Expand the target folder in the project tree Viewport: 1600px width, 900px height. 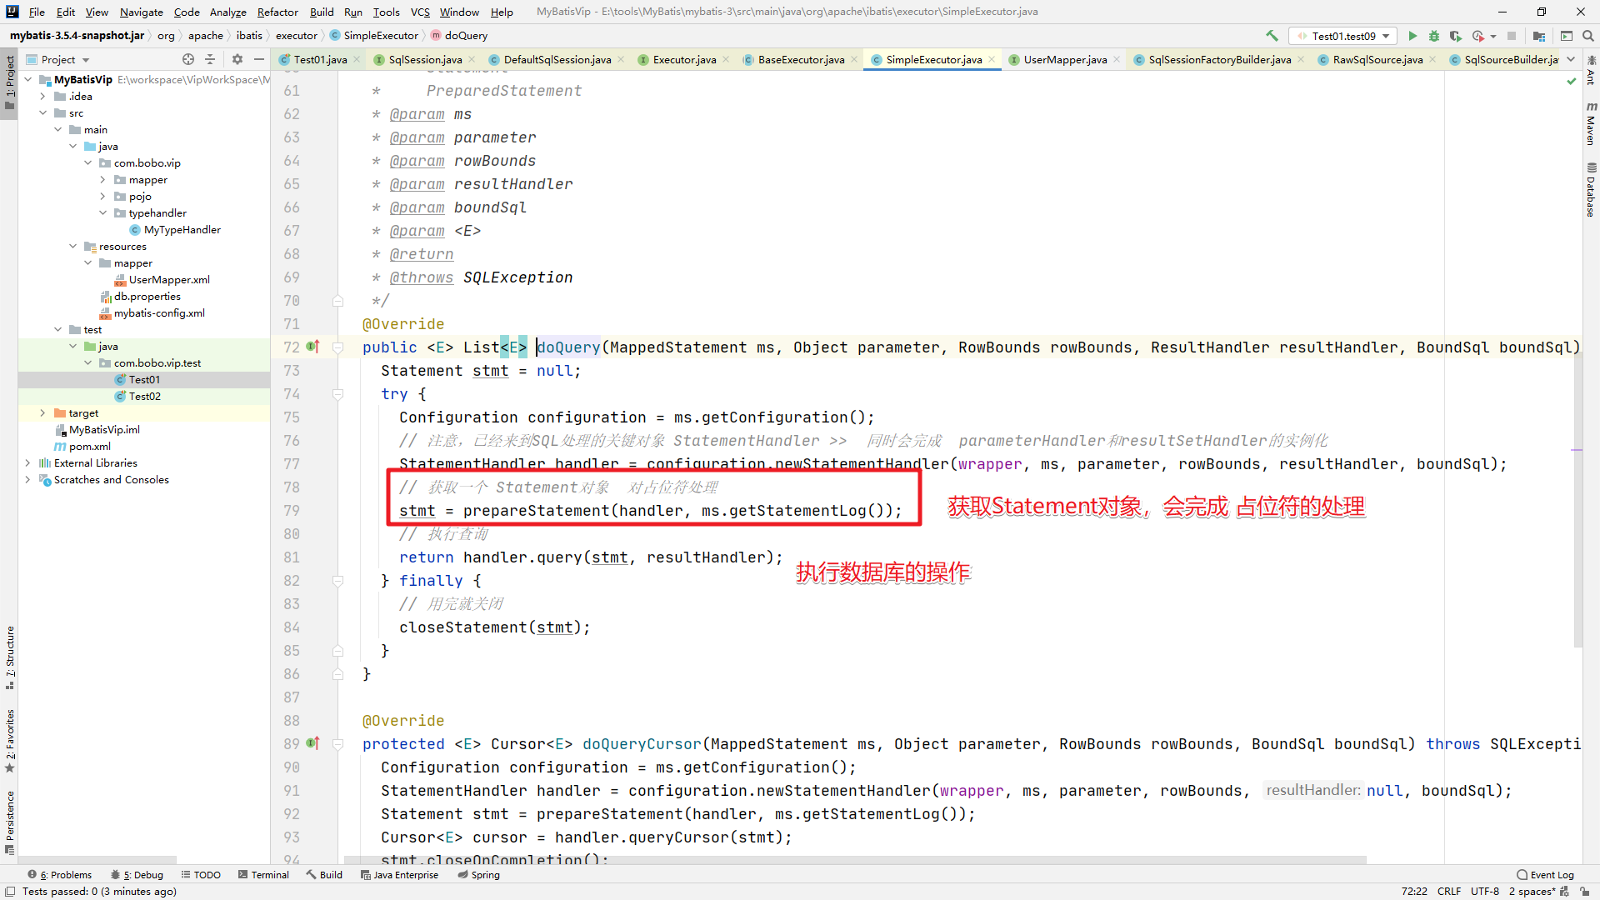coord(42,413)
